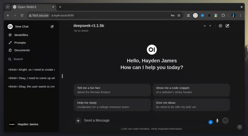Click the Set as default link
Screen dimensions: 248x136
click(81, 31)
